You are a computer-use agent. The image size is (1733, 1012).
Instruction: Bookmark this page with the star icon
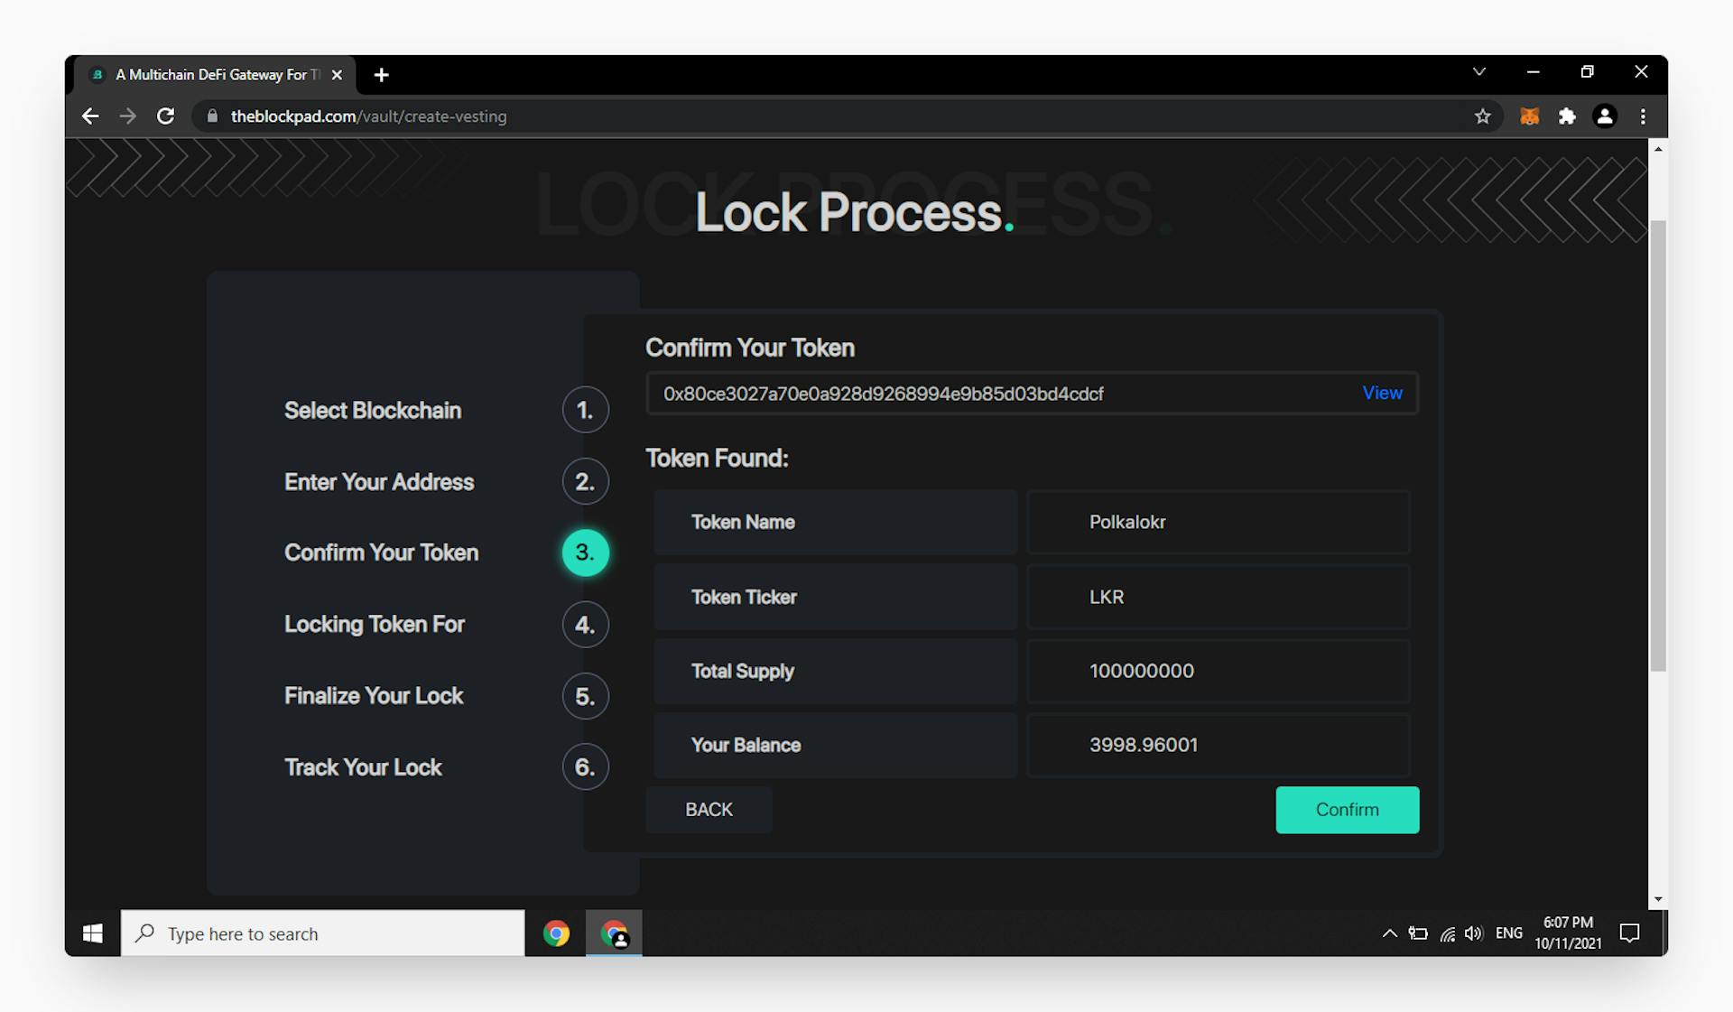(1483, 116)
